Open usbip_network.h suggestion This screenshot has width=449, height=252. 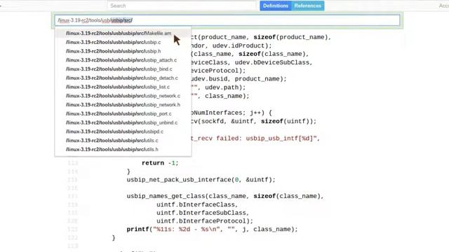[x=123, y=104]
